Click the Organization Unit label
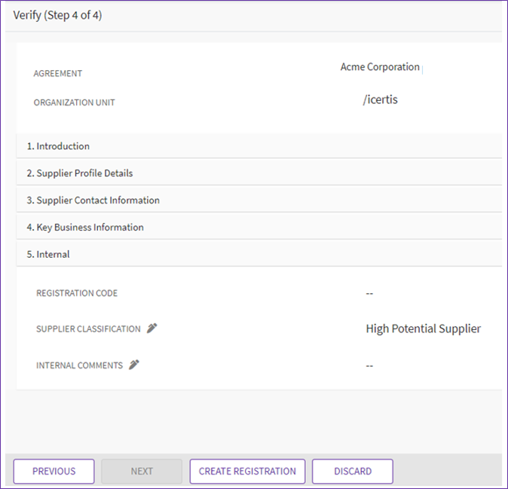This screenshot has width=508, height=489. click(x=74, y=102)
